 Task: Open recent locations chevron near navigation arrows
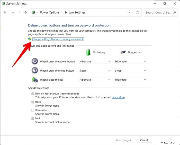point(19,12)
